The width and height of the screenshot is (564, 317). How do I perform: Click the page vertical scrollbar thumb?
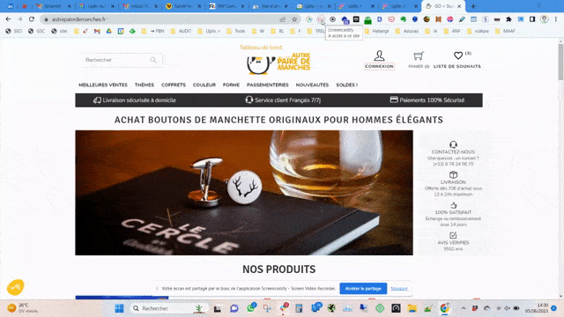point(560,62)
